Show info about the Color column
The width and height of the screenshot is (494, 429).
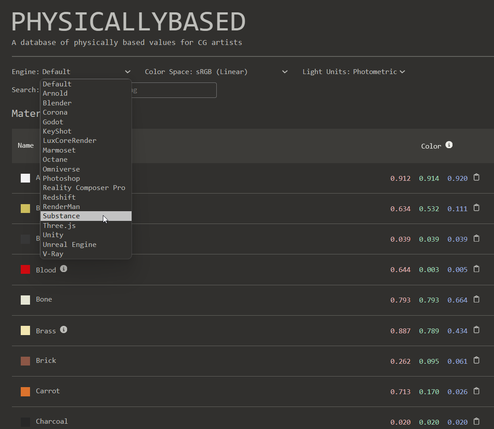click(449, 145)
